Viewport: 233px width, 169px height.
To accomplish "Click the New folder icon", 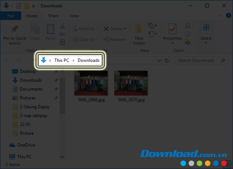I will pos(139,29).
